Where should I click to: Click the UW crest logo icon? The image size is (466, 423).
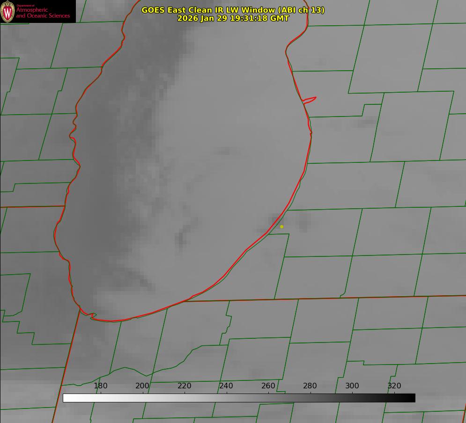[x=7, y=11]
